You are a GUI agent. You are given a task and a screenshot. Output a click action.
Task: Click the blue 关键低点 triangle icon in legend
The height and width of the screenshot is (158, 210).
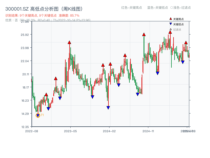click(x=170, y=24)
